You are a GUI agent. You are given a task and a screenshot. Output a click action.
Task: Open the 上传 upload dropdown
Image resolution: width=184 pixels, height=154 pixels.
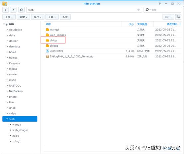(9, 17)
